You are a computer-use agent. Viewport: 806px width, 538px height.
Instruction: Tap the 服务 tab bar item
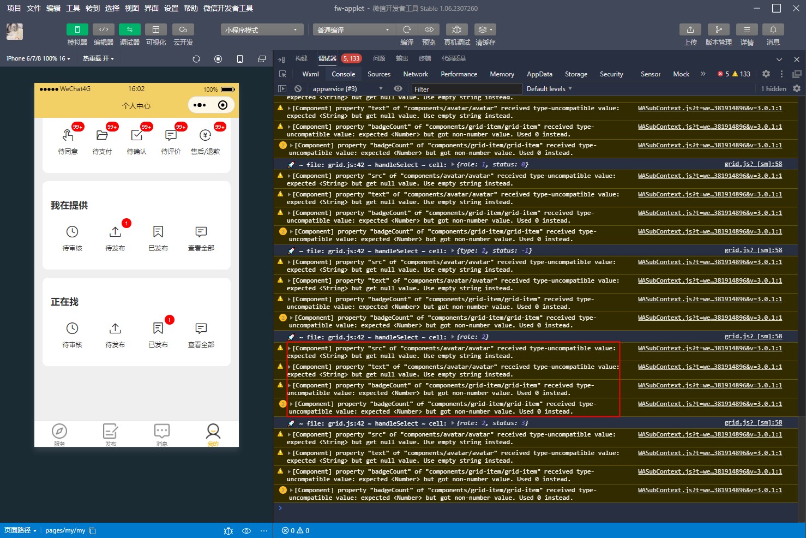[x=59, y=435]
